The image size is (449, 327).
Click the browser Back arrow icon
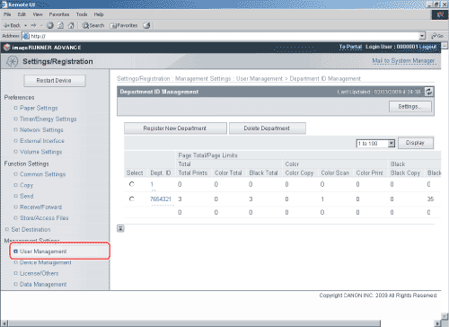(6, 25)
